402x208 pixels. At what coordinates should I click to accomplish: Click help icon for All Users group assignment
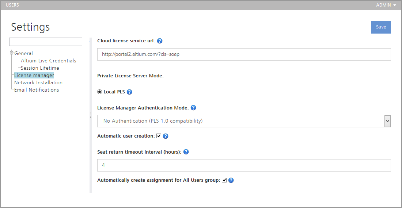click(x=231, y=180)
